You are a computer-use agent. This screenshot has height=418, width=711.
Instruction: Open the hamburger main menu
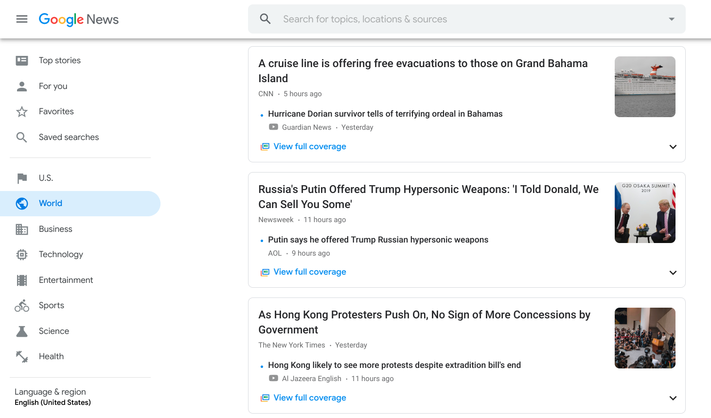[x=22, y=19]
